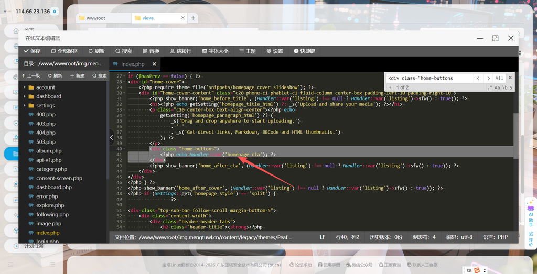Switch to the index.php editor tab
The width and height of the screenshot is (537, 274).
coord(133,64)
